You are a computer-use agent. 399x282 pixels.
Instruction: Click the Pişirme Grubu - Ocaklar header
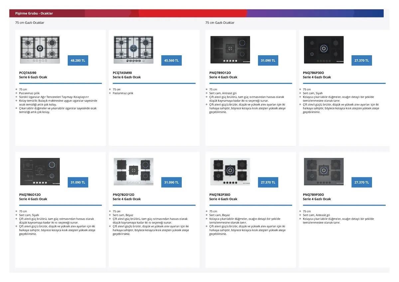pyautogui.click(x=34, y=13)
